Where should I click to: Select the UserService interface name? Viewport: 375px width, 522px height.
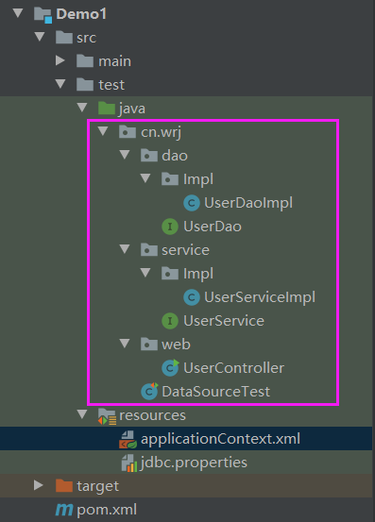(224, 321)
